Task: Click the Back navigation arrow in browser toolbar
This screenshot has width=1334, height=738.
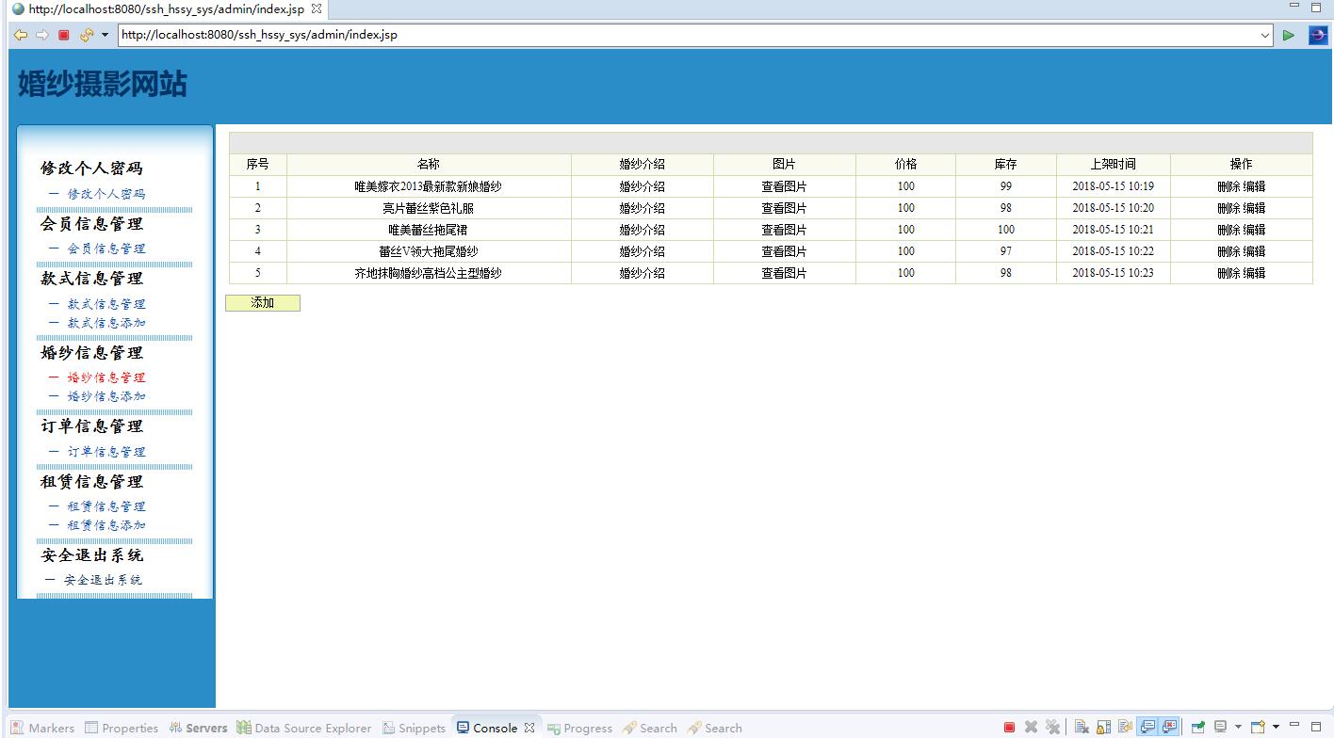Action: pyautogui.click(x=21, y=35)
